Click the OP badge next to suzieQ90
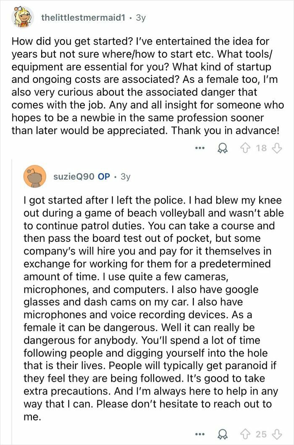 point(104,177)
